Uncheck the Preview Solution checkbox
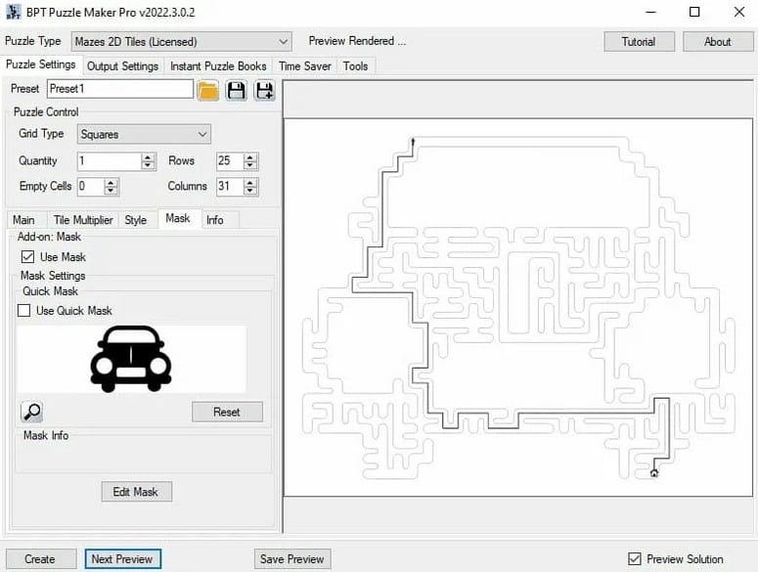This screenshot has width=758, height=572. pyautogui.click(x=635, y=559)
